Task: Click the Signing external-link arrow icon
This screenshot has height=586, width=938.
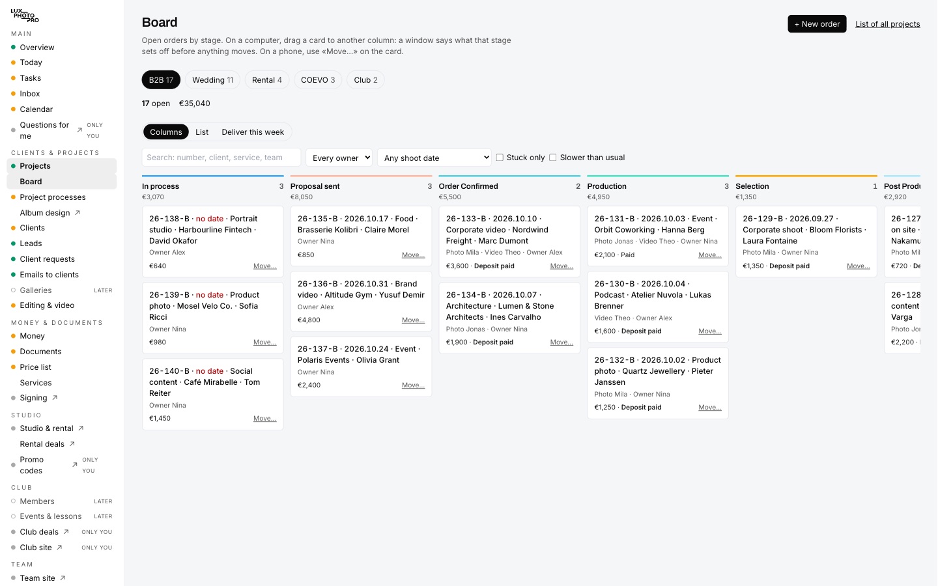Action: (x=55, y=398)
